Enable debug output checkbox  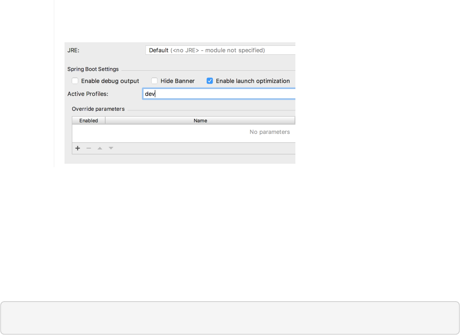[x=75, y=81]
